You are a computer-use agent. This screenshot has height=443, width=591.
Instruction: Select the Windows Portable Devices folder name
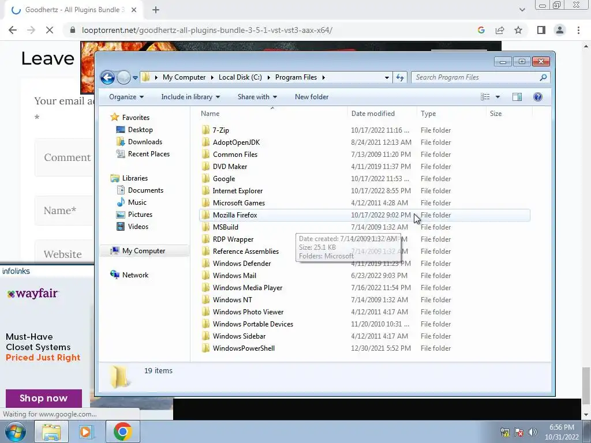point(253,324)
